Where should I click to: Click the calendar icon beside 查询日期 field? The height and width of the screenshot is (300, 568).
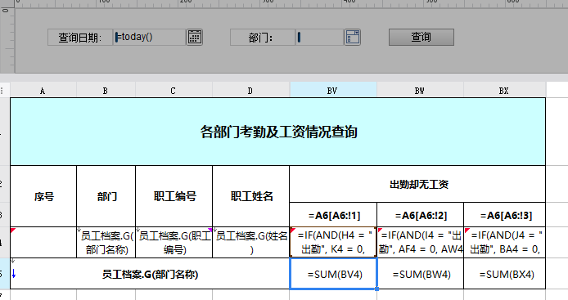195,38
